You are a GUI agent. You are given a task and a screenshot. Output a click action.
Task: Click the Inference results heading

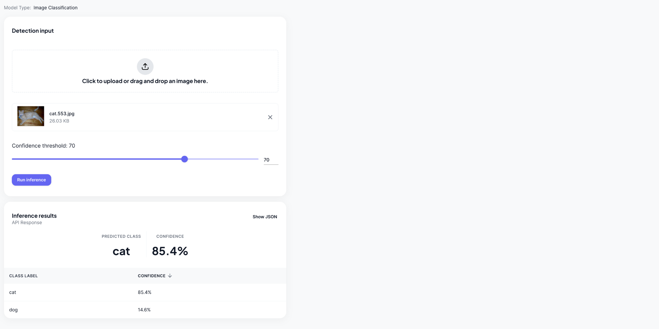point(34,216)
